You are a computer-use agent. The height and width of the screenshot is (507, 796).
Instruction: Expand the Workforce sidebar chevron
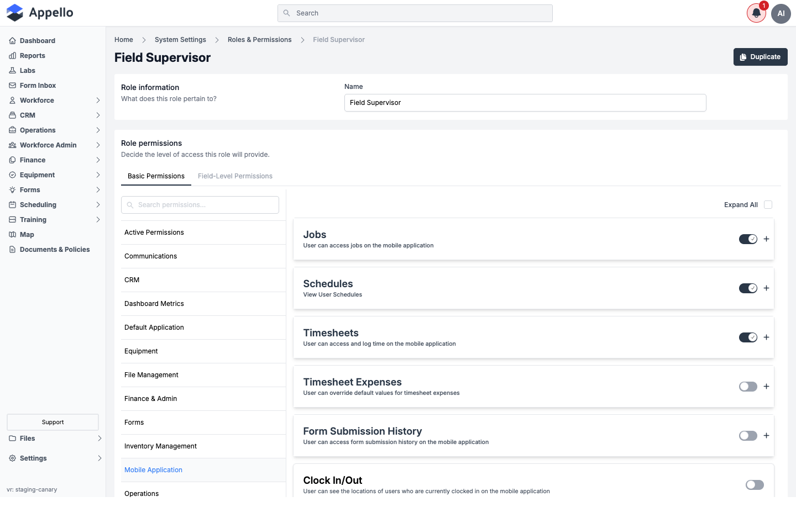(x=98, y=101)
